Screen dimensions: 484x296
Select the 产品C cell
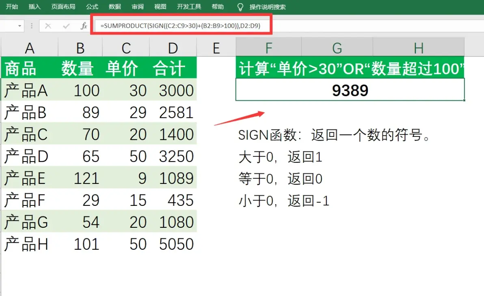click(x=29, y=134)
